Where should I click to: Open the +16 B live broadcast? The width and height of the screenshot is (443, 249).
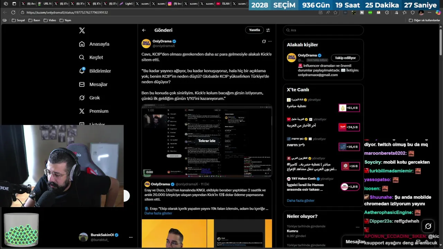pos(350,166)
